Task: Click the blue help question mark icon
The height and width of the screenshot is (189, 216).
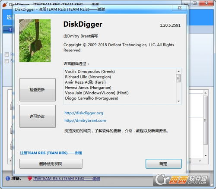Action: (x=10, y=30)
